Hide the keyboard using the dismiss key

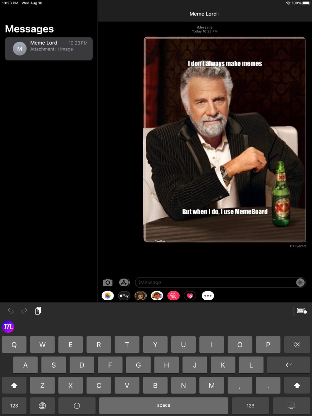point(291,405)
